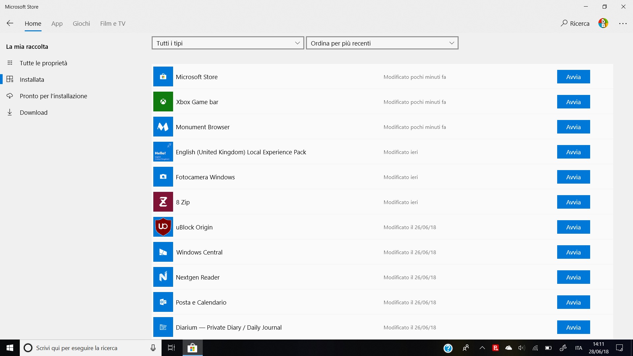This screenshot has width=633, height=356.
Task: Open Windows Ink Workspace pen icon
Action: tap(563, 348)
